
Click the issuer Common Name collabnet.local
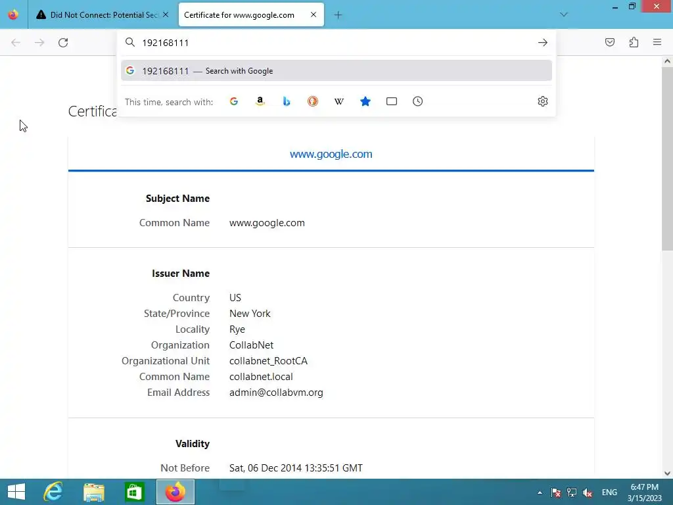click(x=261, y=377)
